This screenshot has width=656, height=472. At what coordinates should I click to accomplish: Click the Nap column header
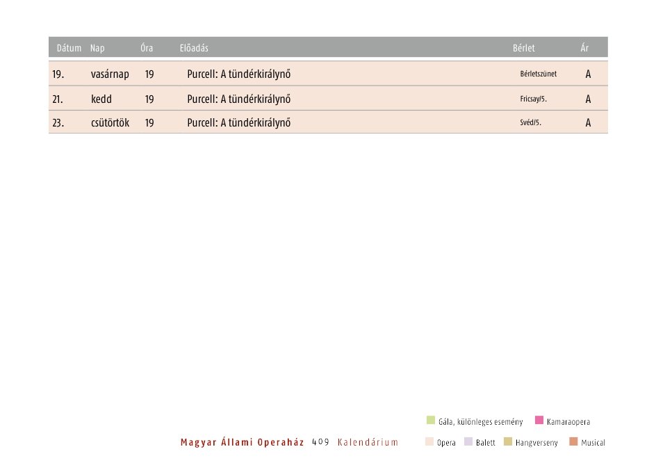97,48
